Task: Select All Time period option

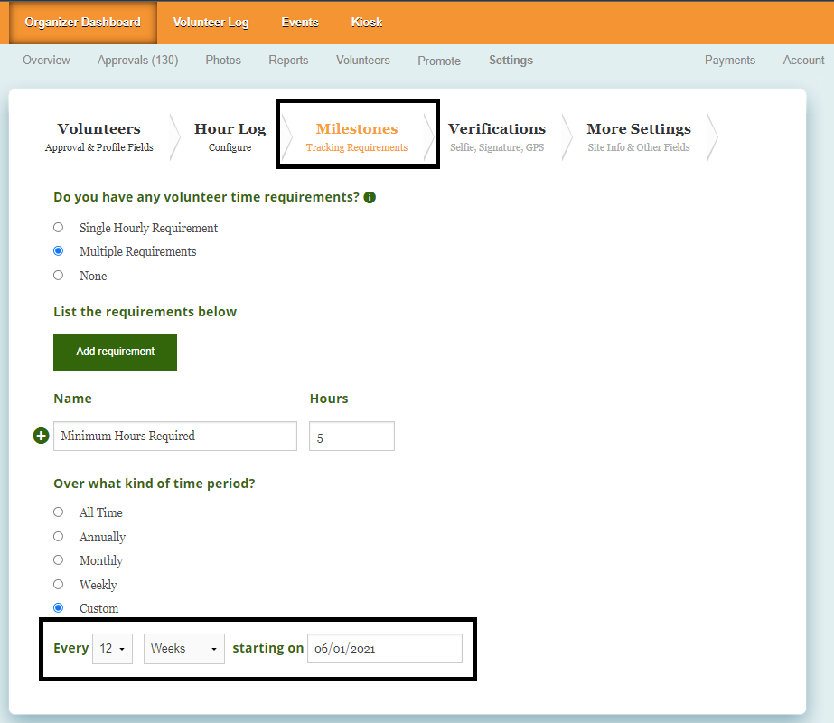Action: [59, 512]
